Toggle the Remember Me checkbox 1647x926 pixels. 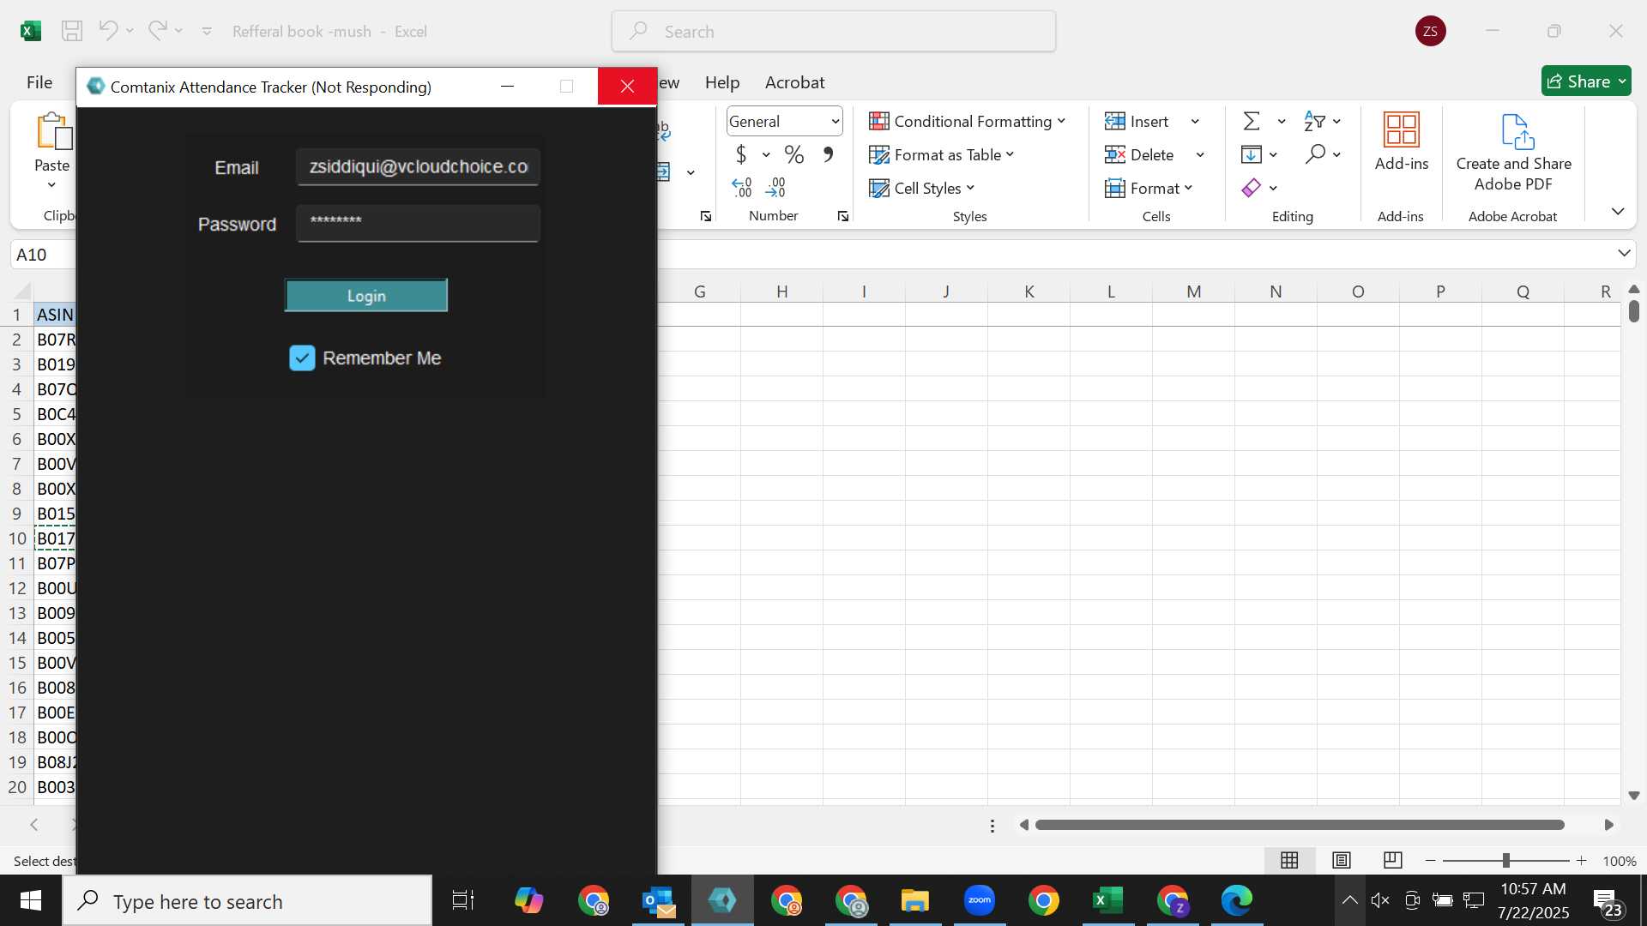coord(302,358)
